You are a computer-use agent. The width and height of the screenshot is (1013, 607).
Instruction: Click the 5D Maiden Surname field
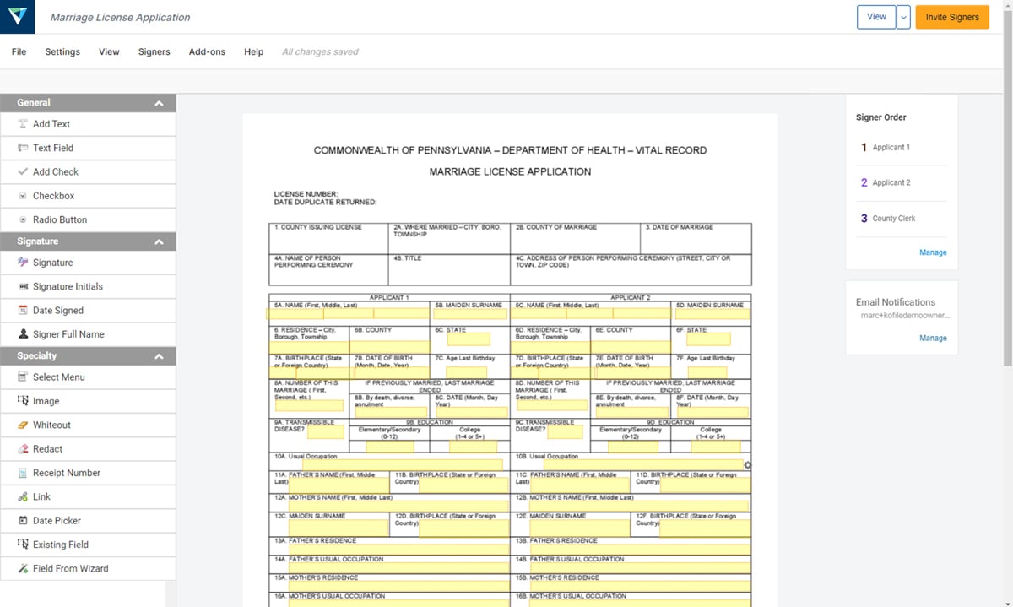tap(711, 314)
